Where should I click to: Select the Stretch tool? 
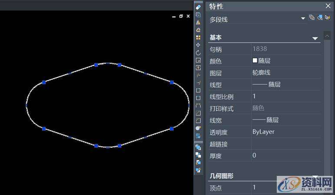pyautogui.click(x=198, y=68)
